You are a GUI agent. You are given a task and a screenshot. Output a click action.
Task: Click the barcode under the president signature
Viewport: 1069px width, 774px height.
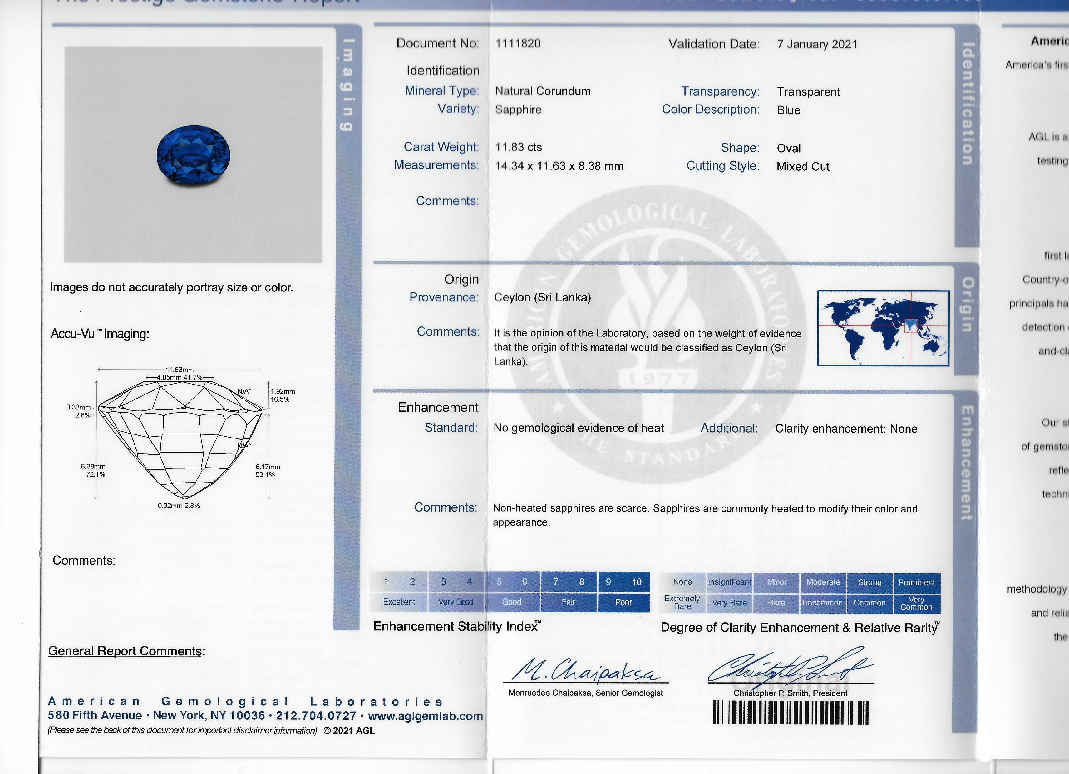791,712
